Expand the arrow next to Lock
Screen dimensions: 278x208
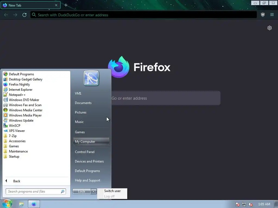tap(94, 191)
